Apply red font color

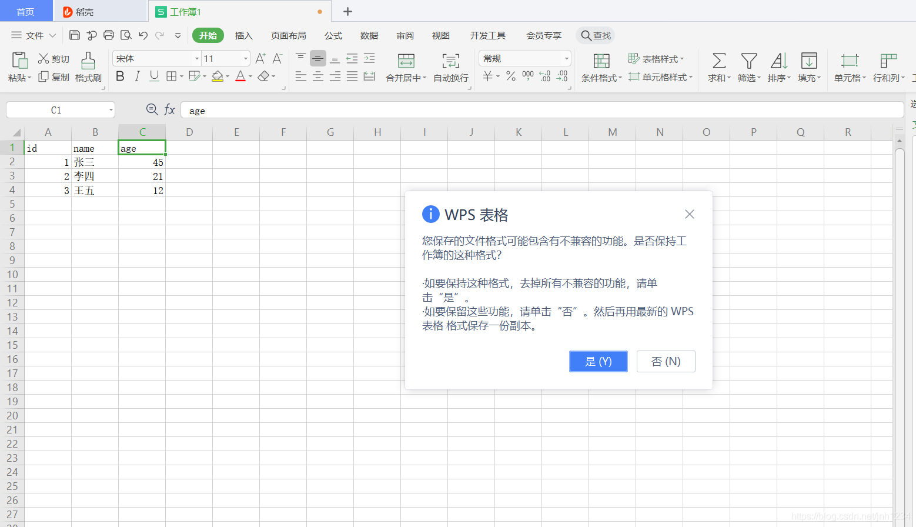(x=240, y=76)
